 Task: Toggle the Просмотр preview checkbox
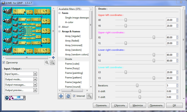point(4,63)
